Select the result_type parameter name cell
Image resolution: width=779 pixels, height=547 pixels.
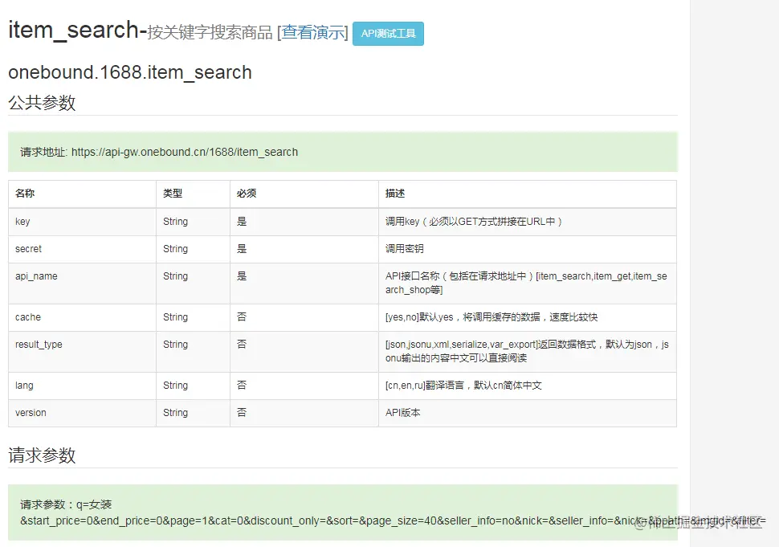click(x=83, y=352)
